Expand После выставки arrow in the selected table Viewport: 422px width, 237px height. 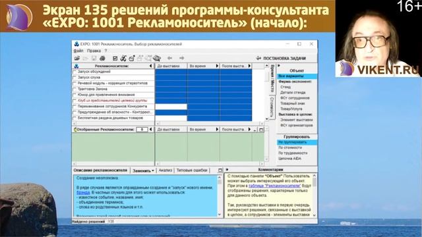point(249,130)
